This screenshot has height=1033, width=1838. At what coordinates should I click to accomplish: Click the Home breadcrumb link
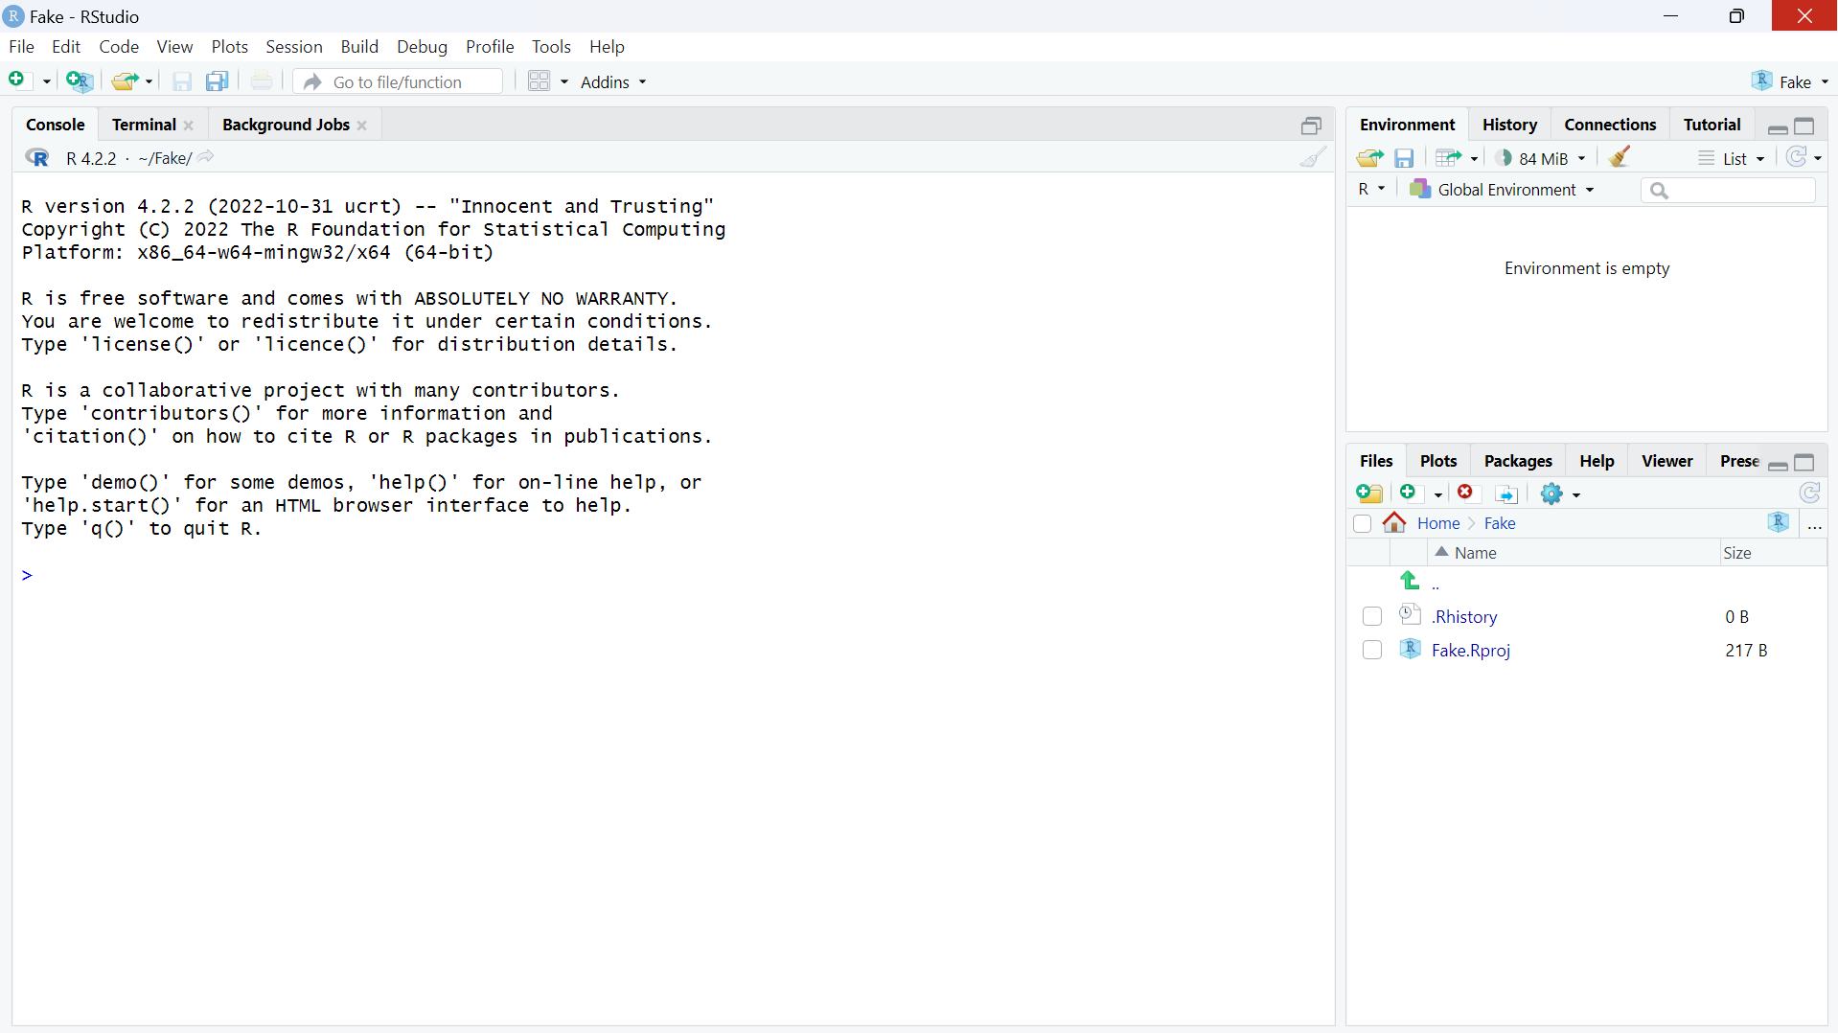pyautogui.click(x=1437, y=523)
